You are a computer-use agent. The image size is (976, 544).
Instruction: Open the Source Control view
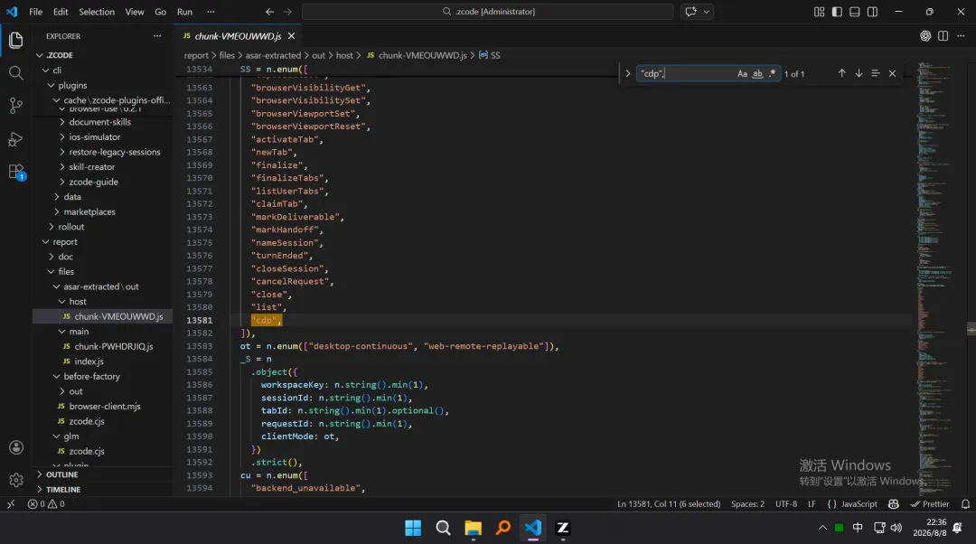(16, 106)
